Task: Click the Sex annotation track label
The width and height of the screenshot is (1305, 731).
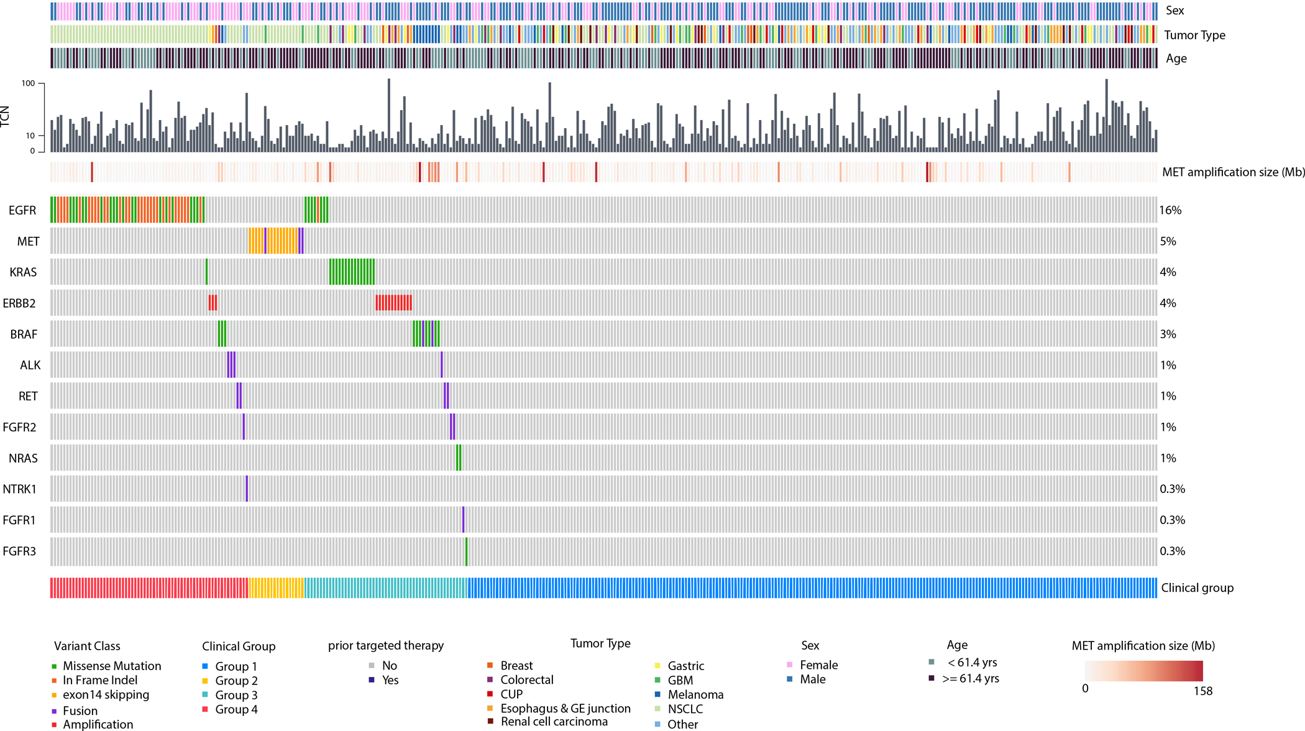Action: [1175, 11]
